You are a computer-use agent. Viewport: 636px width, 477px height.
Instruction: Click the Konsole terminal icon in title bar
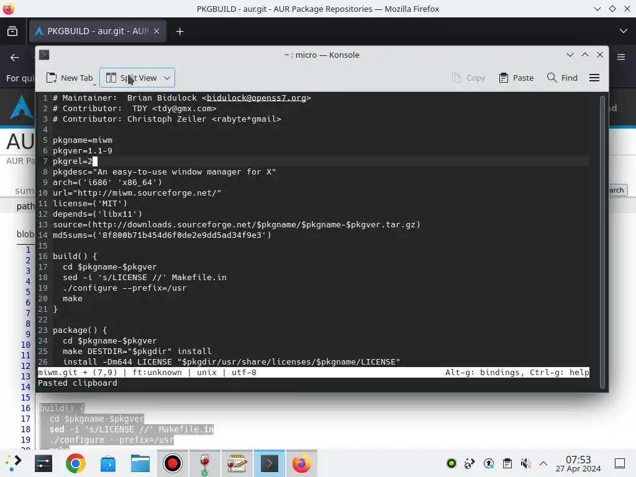[44, 55]
